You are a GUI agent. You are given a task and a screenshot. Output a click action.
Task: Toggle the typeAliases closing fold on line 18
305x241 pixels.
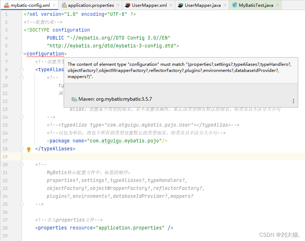pos(22,149)
